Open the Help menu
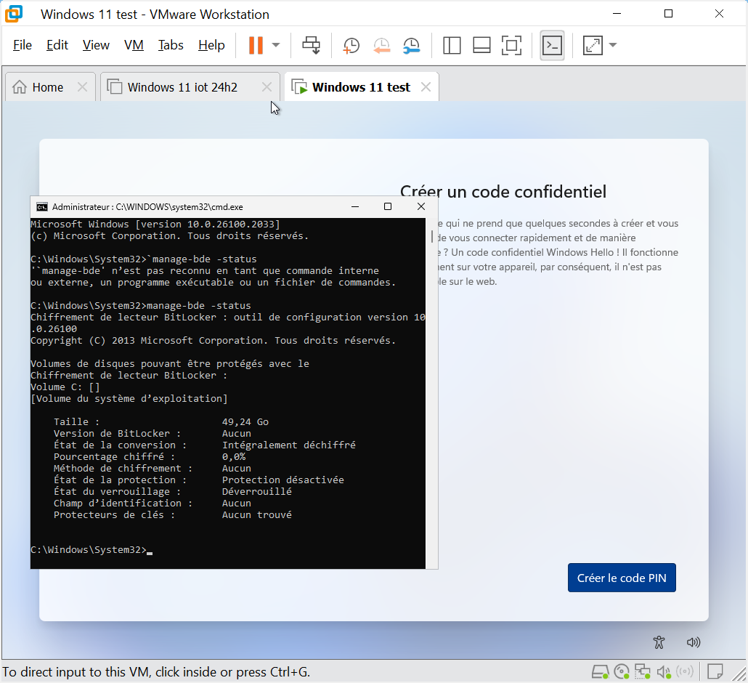 point(211,45)
